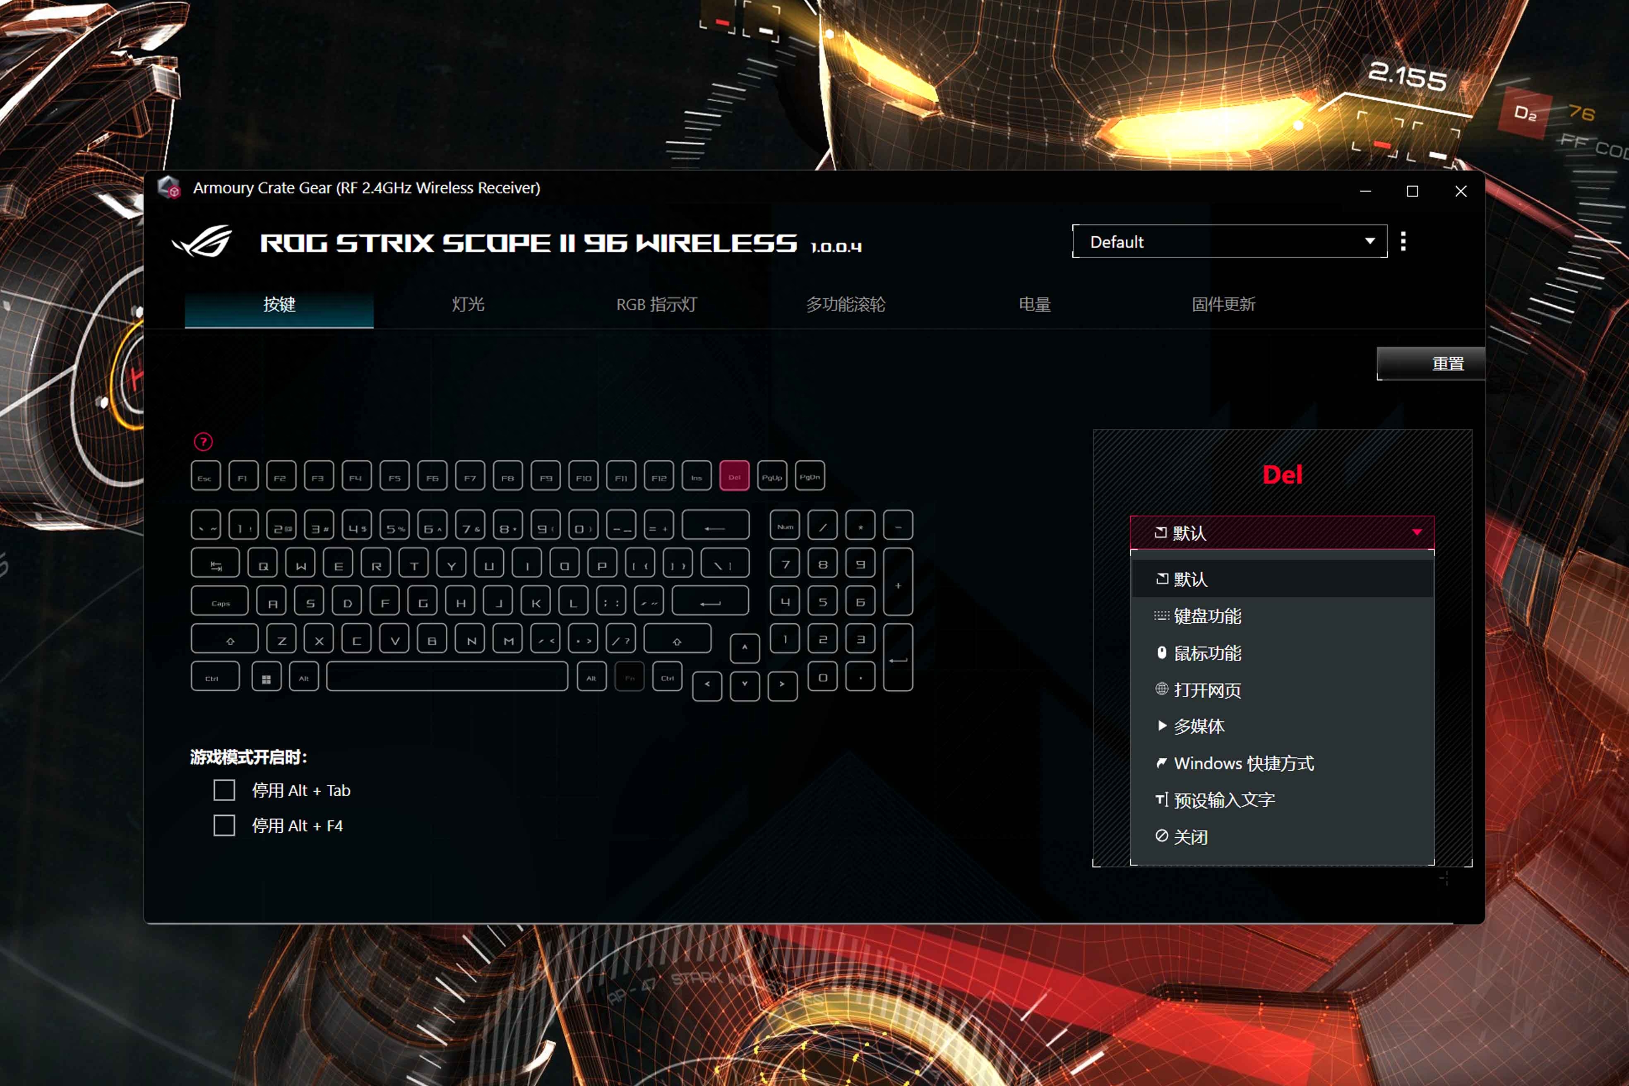Click the 重置 reset button

(1431, 364)
